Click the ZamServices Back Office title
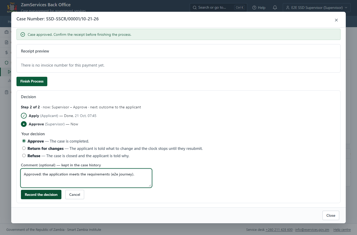The height and width of the screenshot is (235, 357). pos(46,5)
